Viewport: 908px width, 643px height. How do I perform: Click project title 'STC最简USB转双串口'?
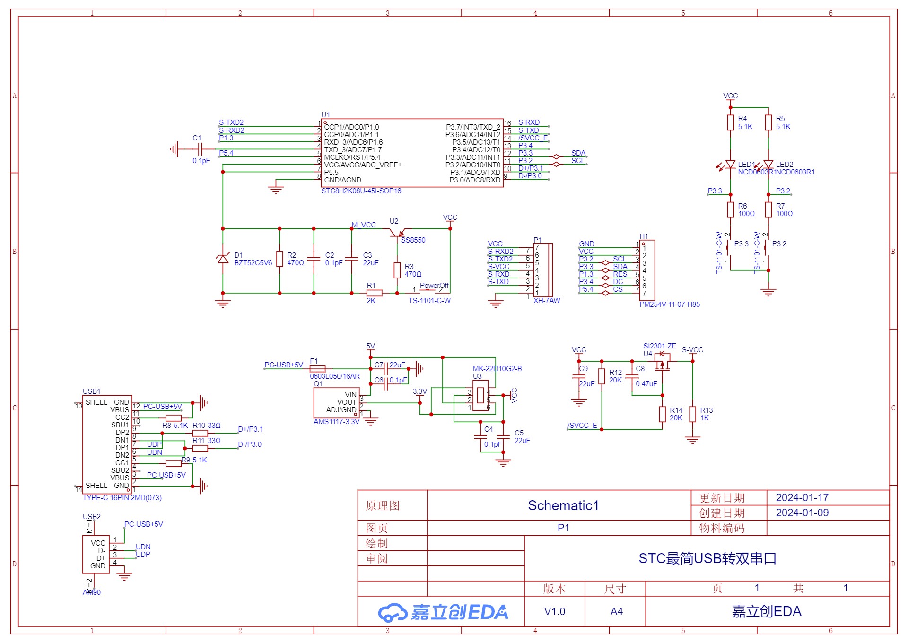click(x=707, y=559)
